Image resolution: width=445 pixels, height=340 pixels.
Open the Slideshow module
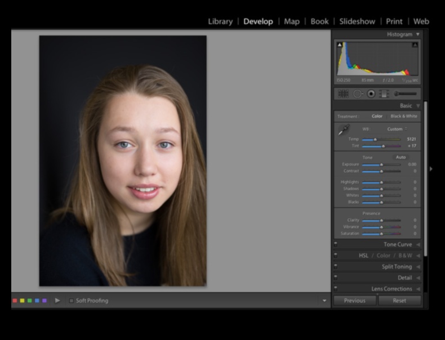[357, 21]
